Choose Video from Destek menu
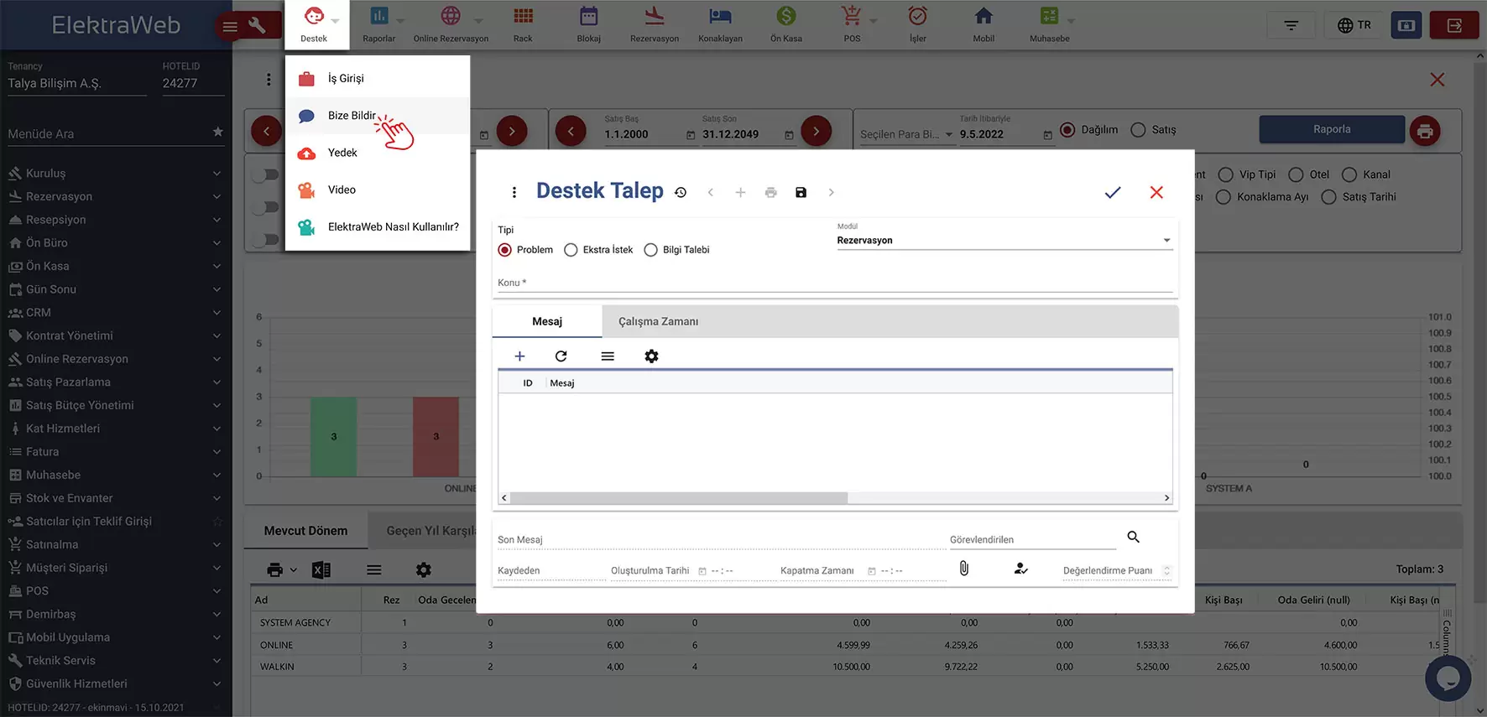 click(x=378, y=190)
